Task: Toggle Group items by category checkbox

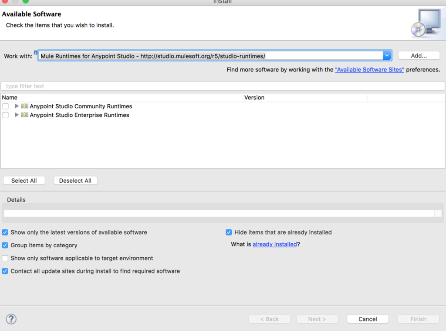Action: coord(5,245)
